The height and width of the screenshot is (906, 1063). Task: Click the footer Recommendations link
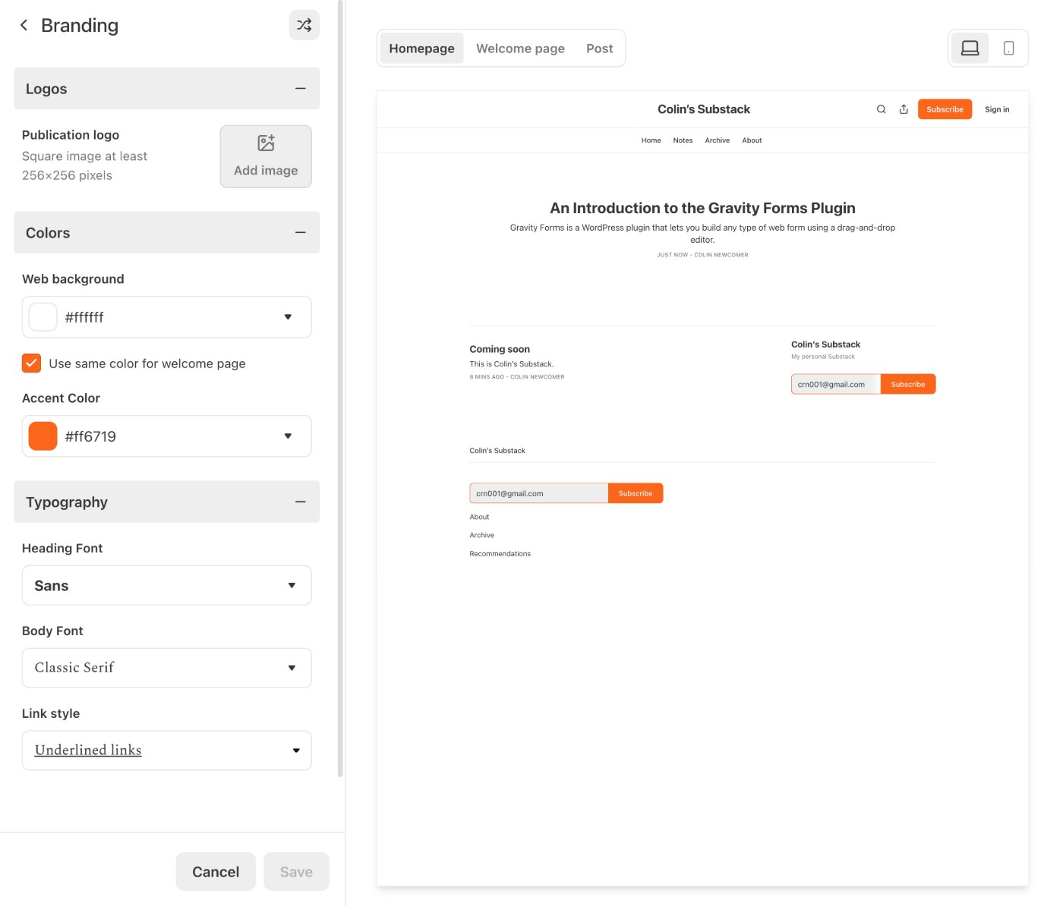point(500,554)
